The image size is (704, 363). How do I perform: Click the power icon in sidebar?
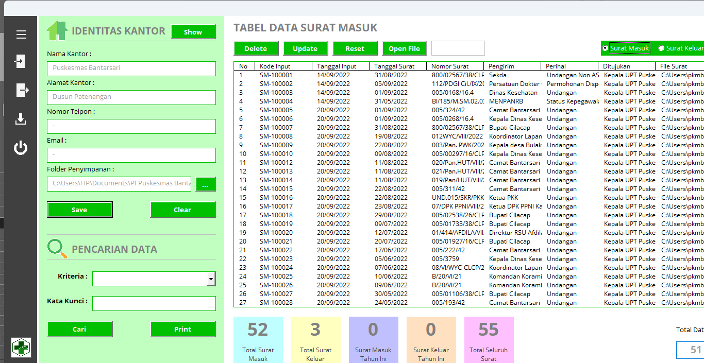point(21,148)
